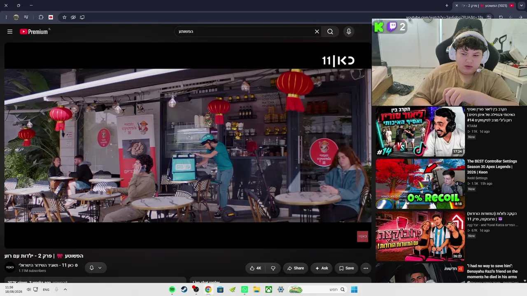Open Chrome media controls icon
The image size is (527, 296).
(x=26, y=17)
